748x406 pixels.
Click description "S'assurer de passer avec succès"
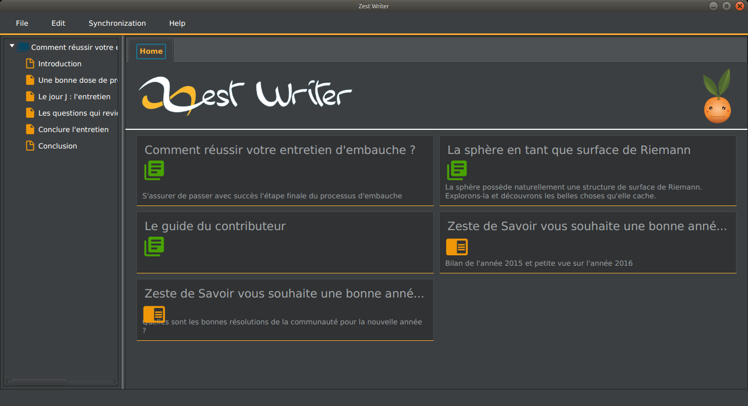(x=272, y=196)
